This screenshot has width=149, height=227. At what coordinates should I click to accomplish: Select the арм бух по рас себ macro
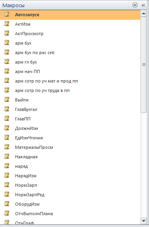(35, 53)
